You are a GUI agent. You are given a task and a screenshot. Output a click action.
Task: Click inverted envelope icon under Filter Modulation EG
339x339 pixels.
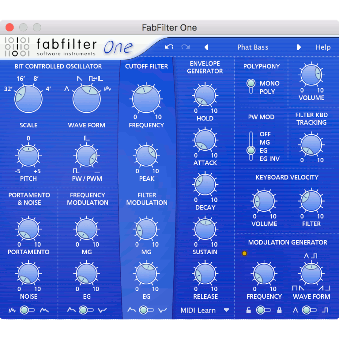coord(163,310)
